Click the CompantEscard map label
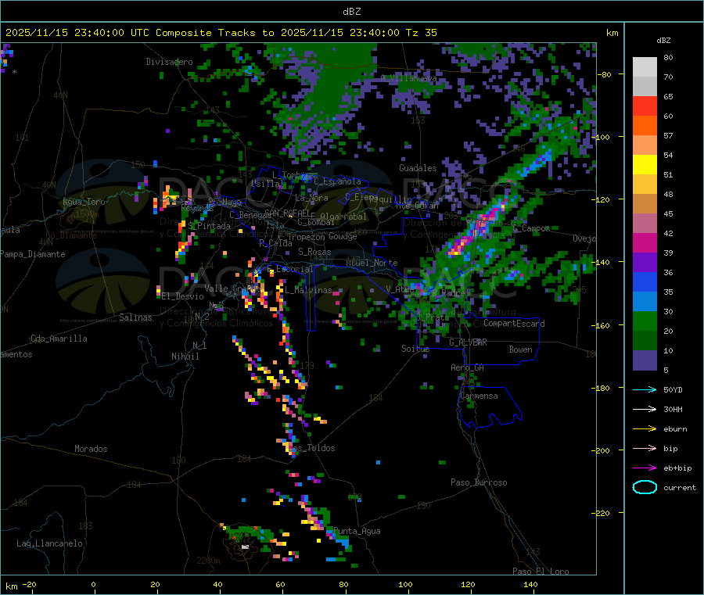Screen dimensions: 704x595 pyautogui.click(x=514, y=324)
